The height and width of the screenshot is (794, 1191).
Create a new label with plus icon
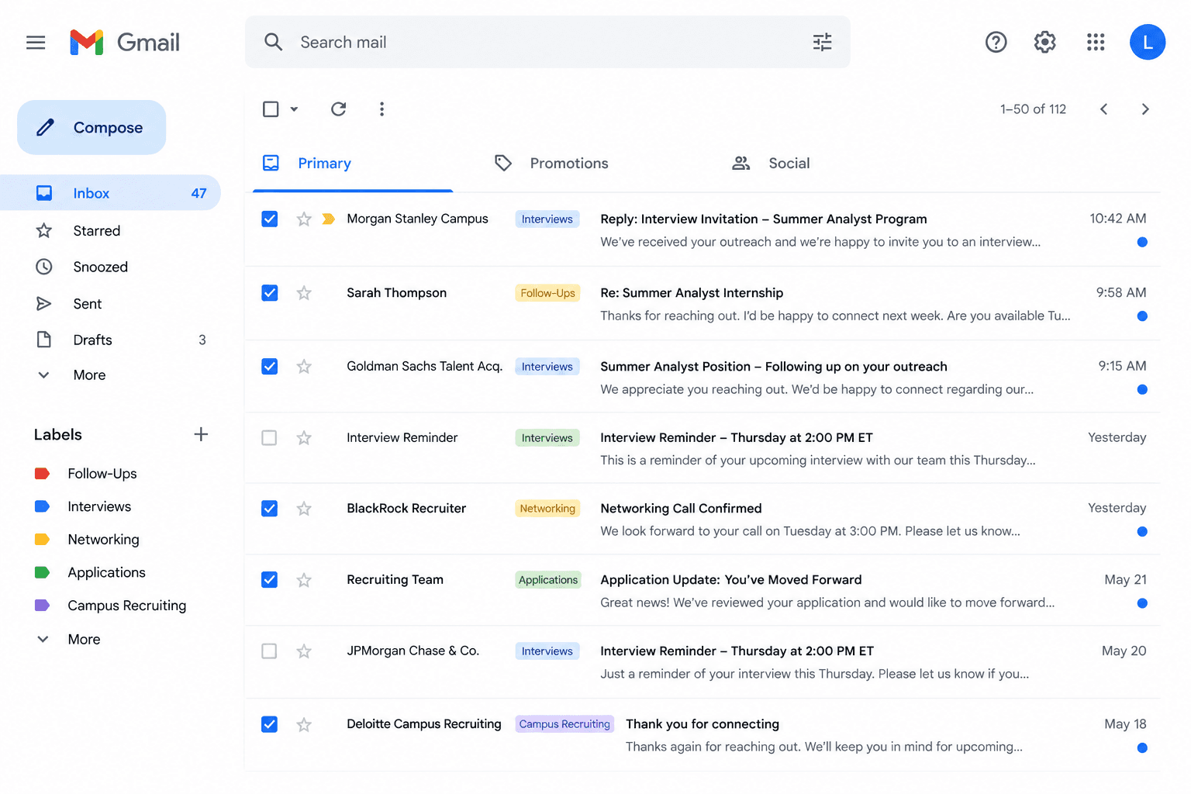tap(201, 434)
